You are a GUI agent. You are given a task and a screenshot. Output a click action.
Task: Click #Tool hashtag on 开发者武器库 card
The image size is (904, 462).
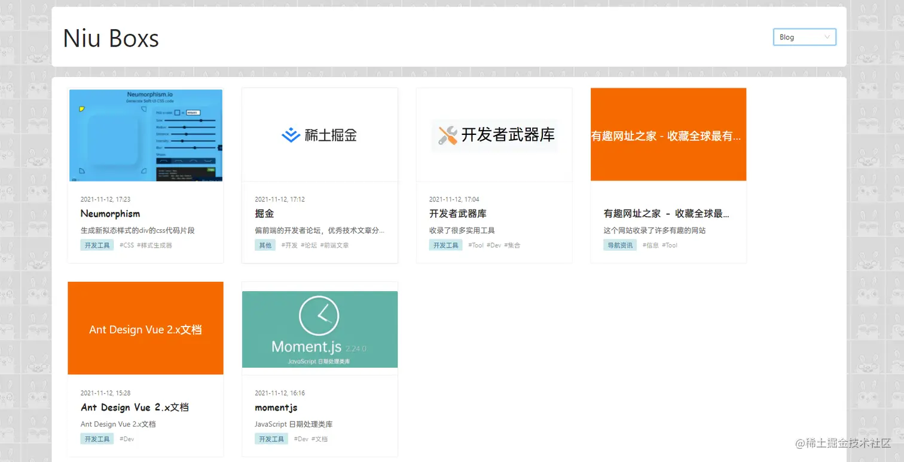[476, 245]
